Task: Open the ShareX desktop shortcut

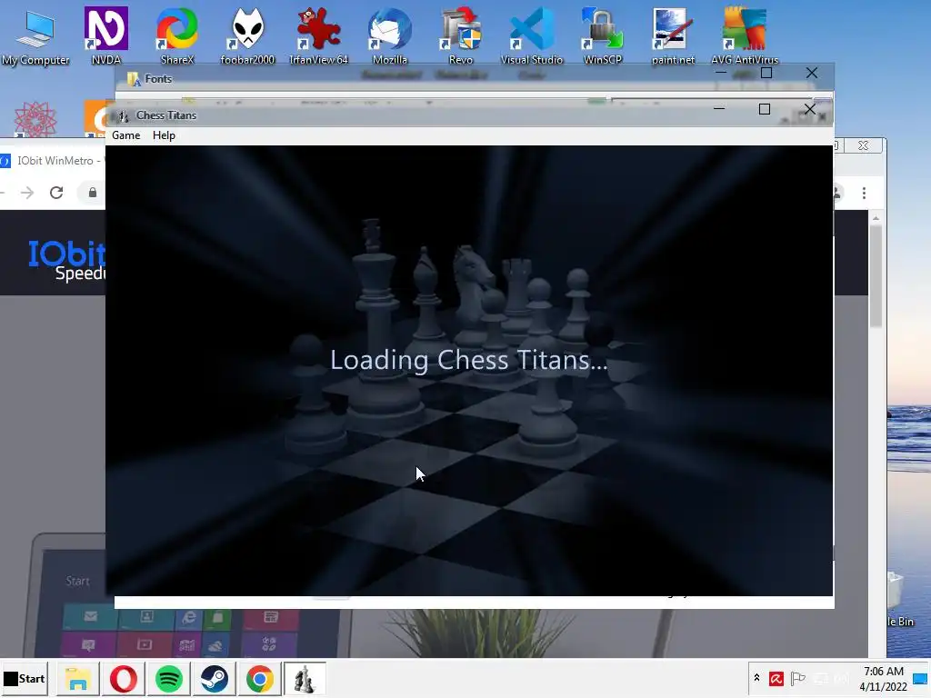Action: point(177,35)
